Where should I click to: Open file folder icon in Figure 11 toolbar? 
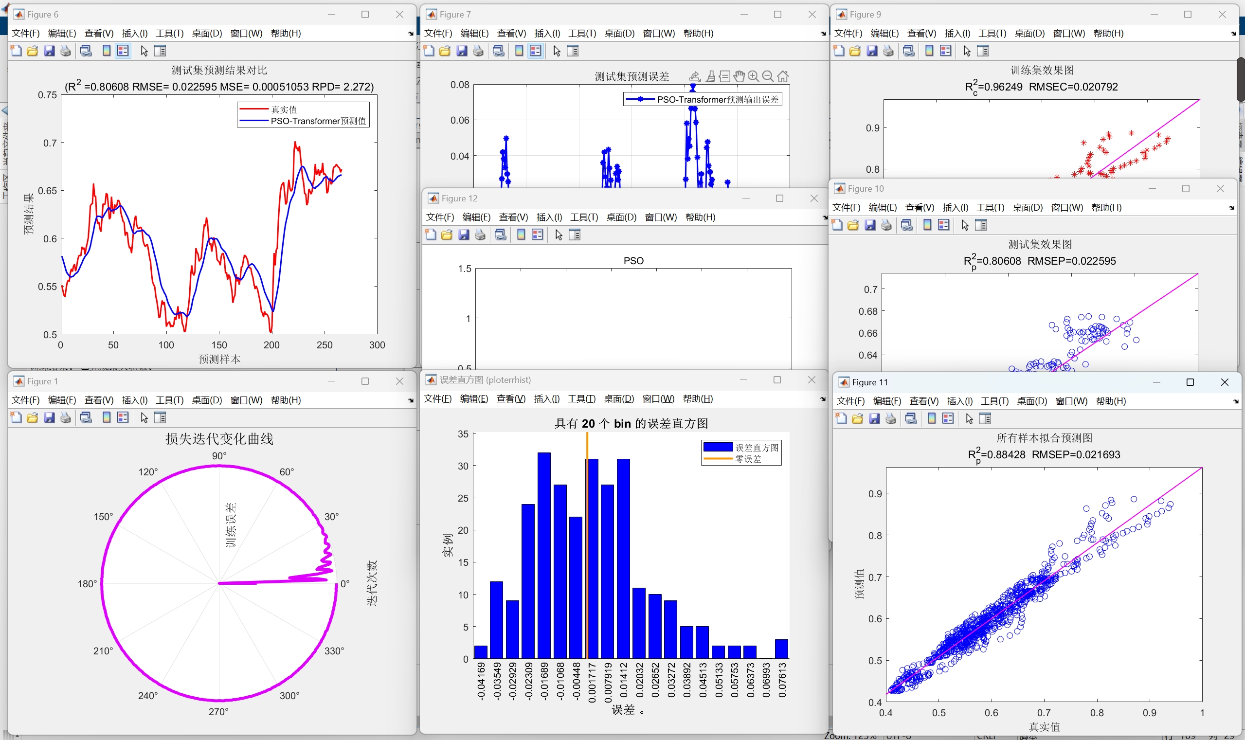pyautogui.click(x=858, y=419)
